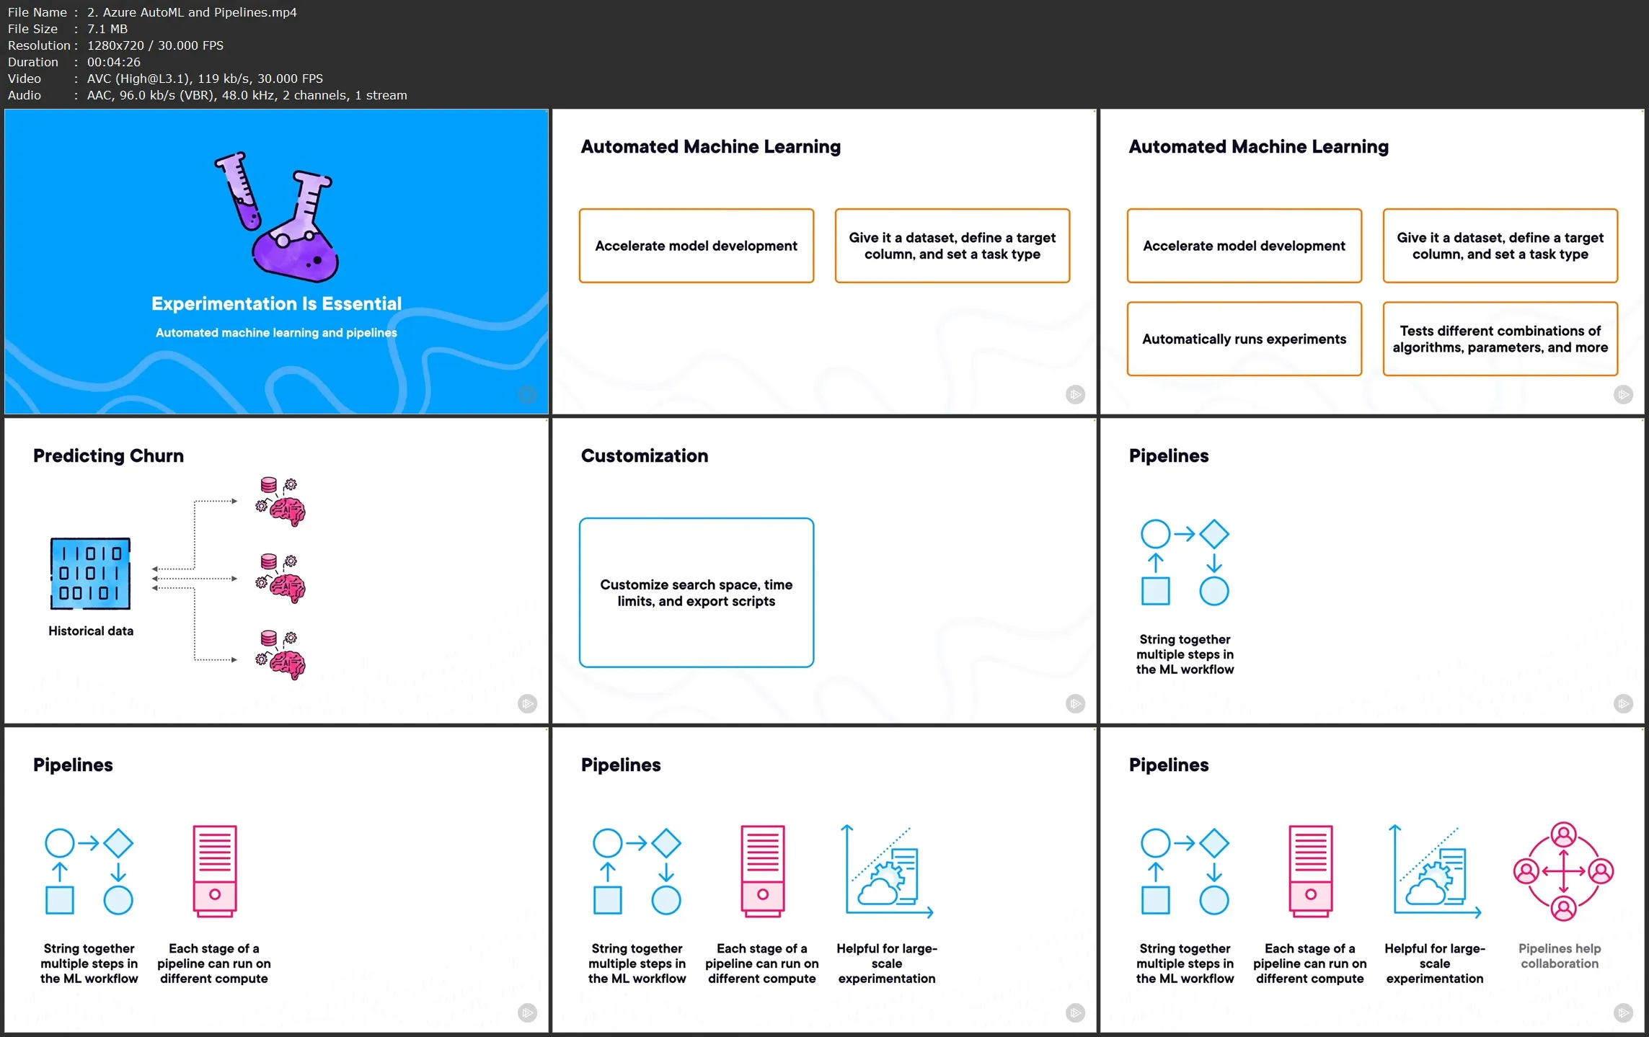The height and width of the screenshot is (1037, 1649).
Task: Click the pink server icon on the three-icon Pipelines slide
Action: (x=763, y=871)
